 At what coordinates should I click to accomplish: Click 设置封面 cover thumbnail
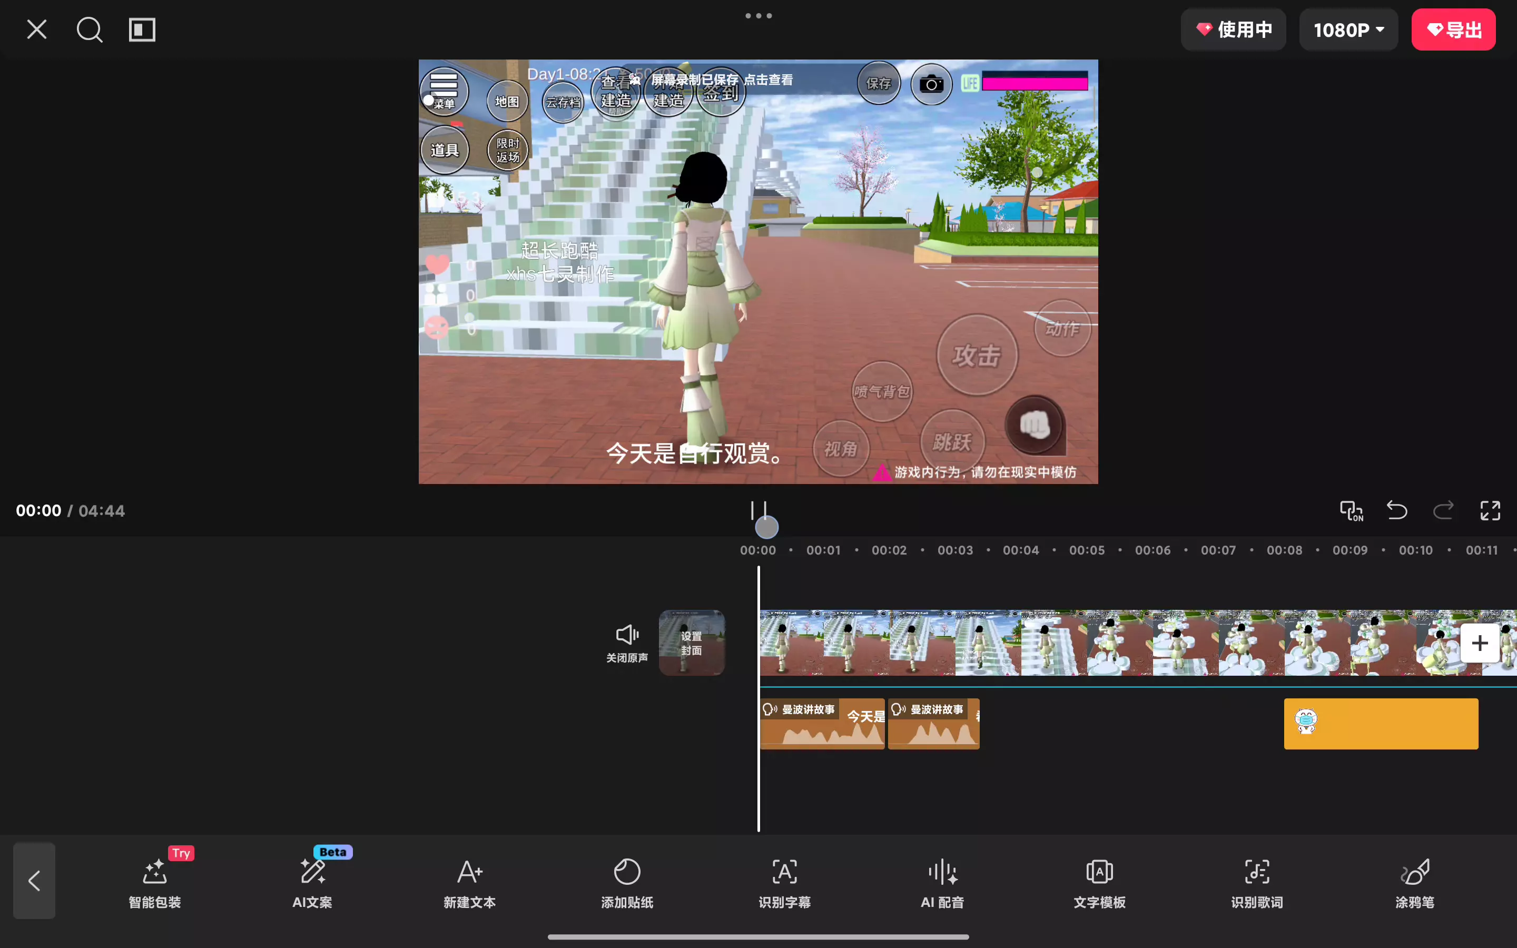[692, 643]
